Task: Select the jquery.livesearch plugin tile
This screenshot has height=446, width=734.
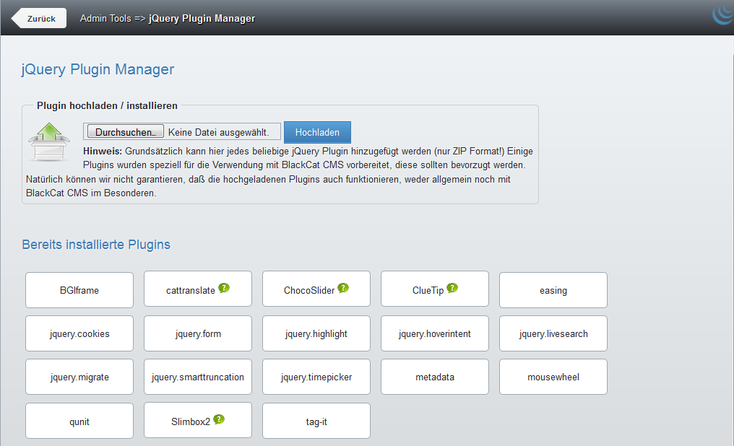Action: point(553,333)
